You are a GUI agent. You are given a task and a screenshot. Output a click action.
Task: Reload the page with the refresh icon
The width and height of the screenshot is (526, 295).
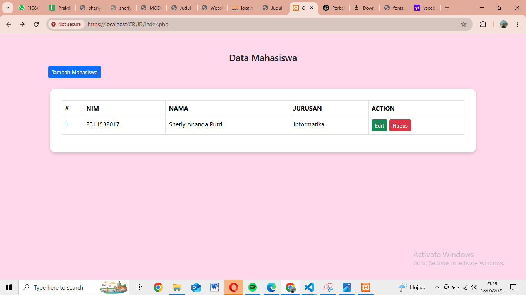[x=36, y=24]
